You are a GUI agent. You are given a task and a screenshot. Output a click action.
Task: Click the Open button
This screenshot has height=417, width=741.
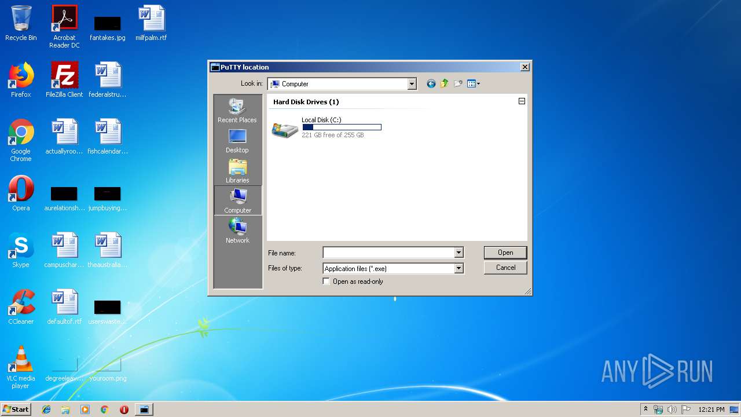(x=505, y=253)
